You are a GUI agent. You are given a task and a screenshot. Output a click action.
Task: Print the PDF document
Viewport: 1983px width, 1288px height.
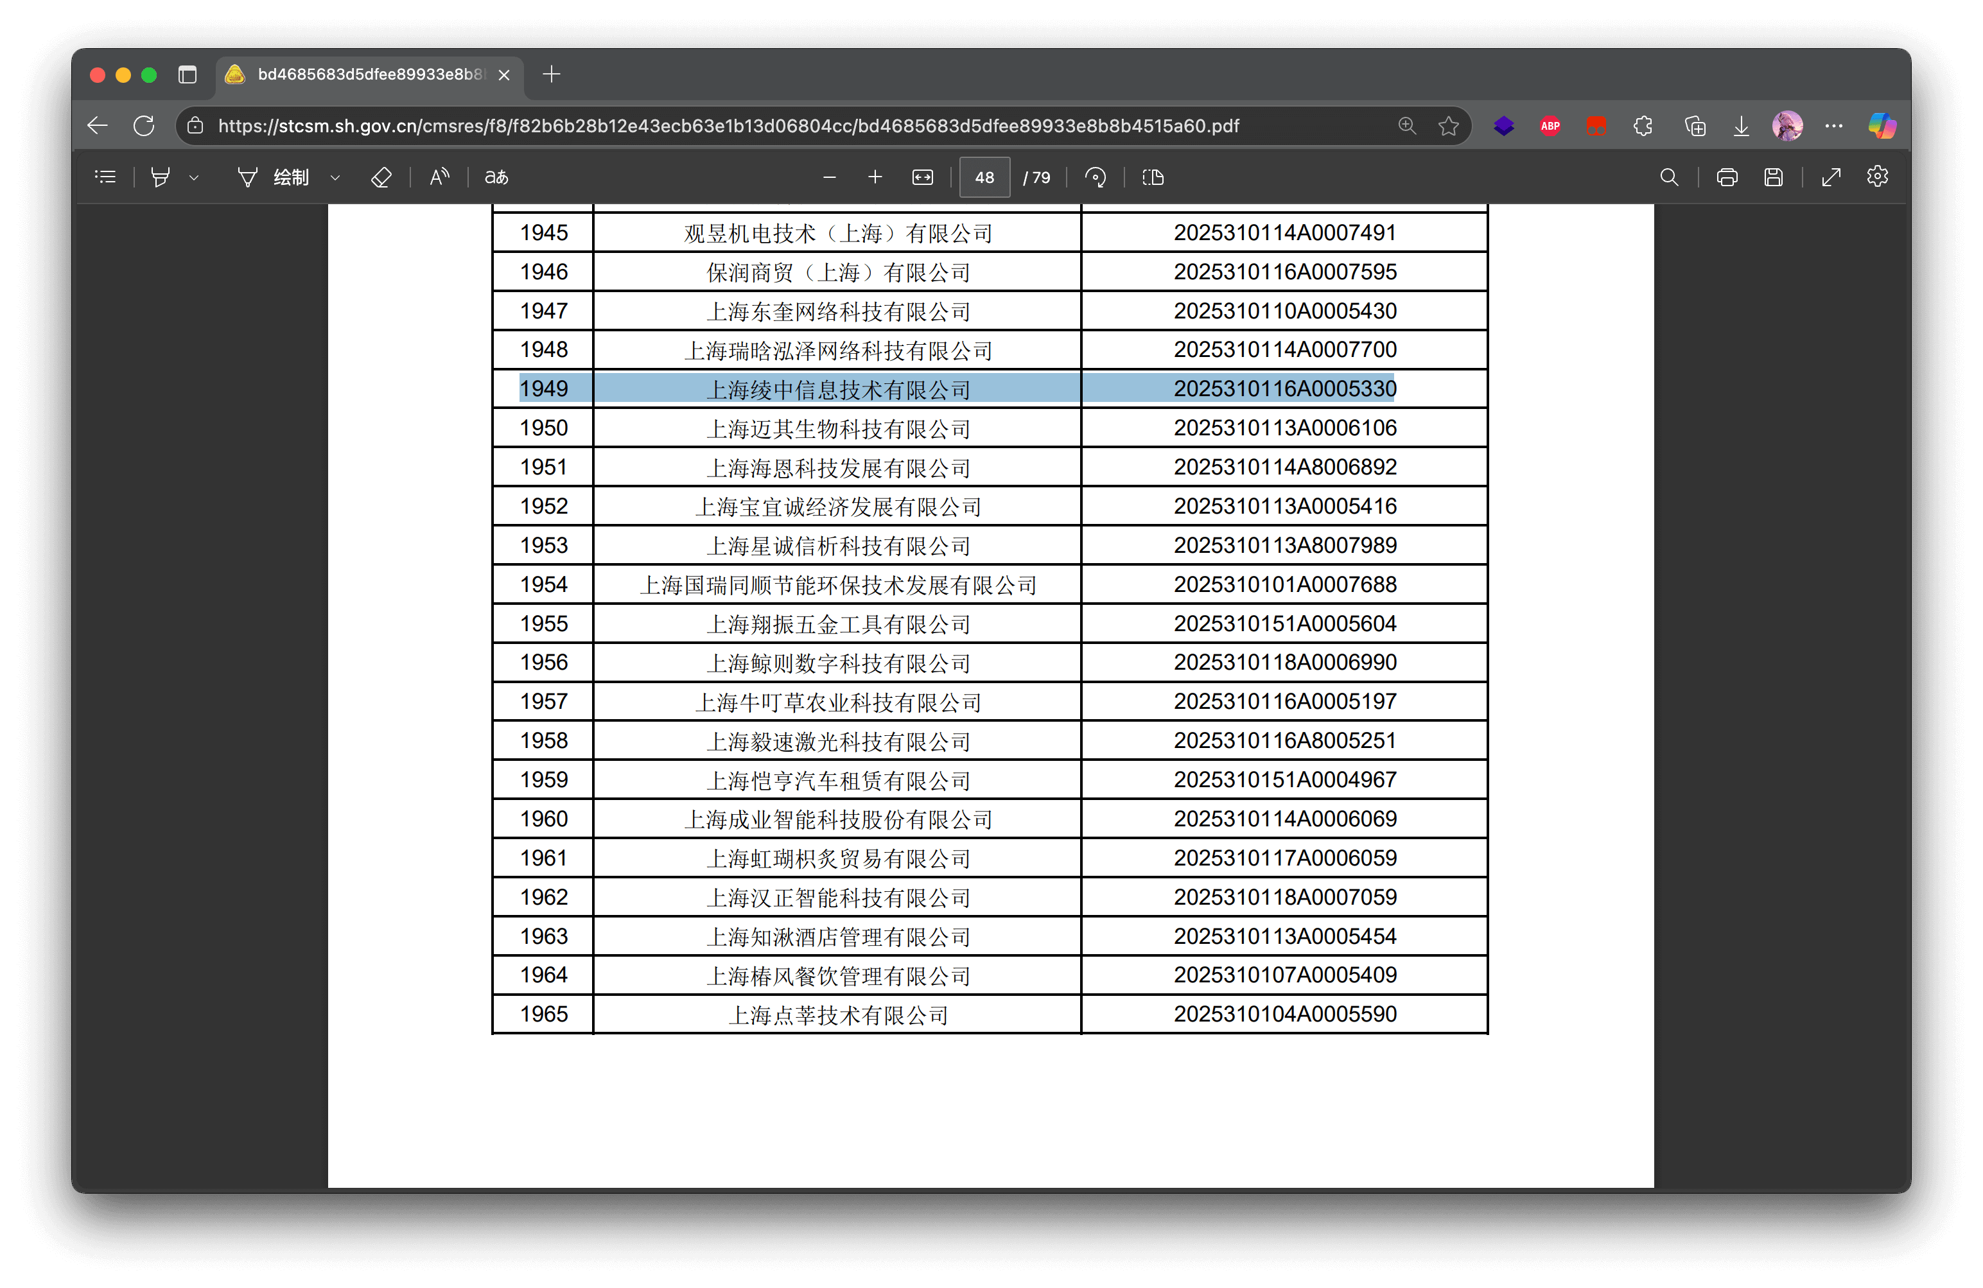1726,177
